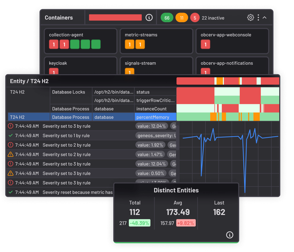The height and width of the screenshot is (252, 294).
Task: Toggle the red 5 status filter
Action: click(195, 18)
